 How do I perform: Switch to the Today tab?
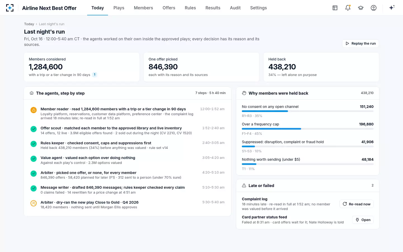98,8
